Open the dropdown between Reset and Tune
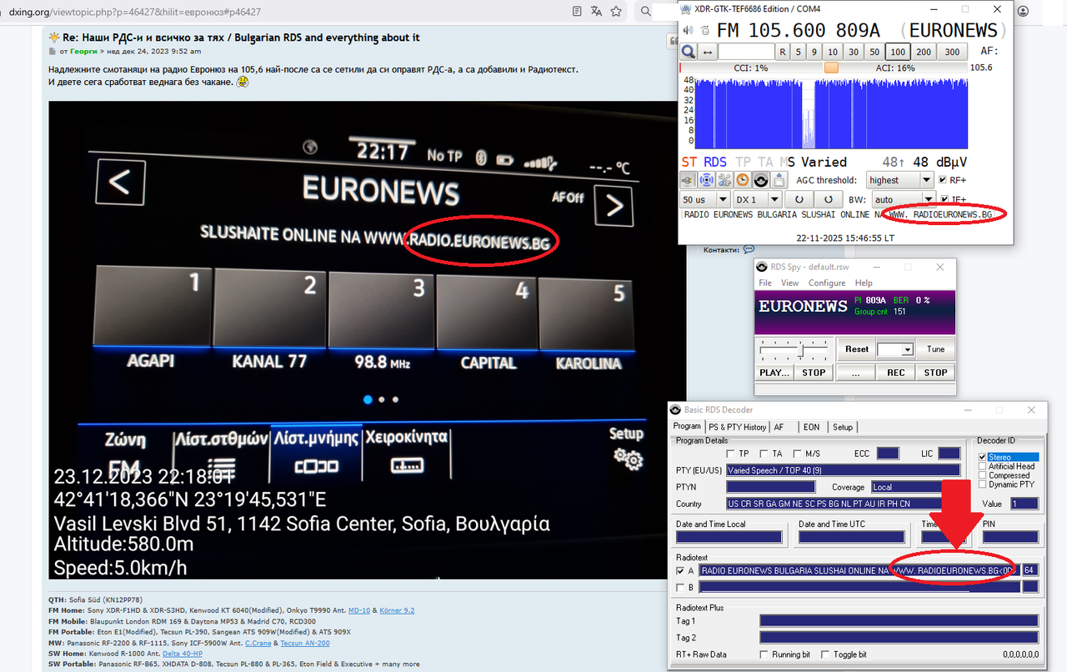The image size is (1067, 672). click(895, 349)
